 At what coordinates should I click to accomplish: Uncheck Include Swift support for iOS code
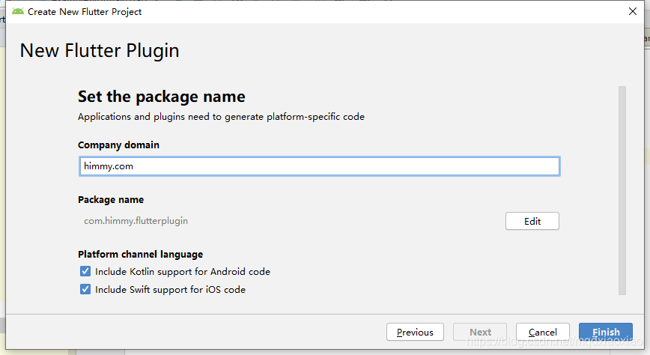coord(85,289)
